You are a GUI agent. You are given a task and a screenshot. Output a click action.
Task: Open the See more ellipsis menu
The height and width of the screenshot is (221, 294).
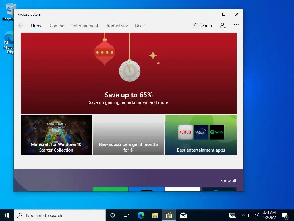coord(237,25)
